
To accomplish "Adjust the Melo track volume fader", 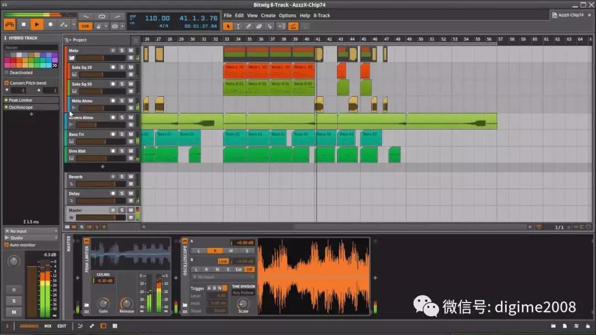I will tap(101, 58).
